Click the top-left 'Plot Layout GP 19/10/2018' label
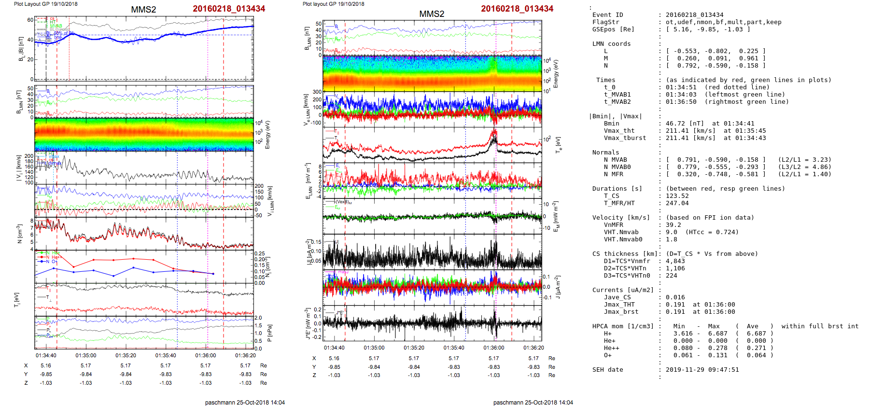 pyautogui.click(x=45, y=4)
